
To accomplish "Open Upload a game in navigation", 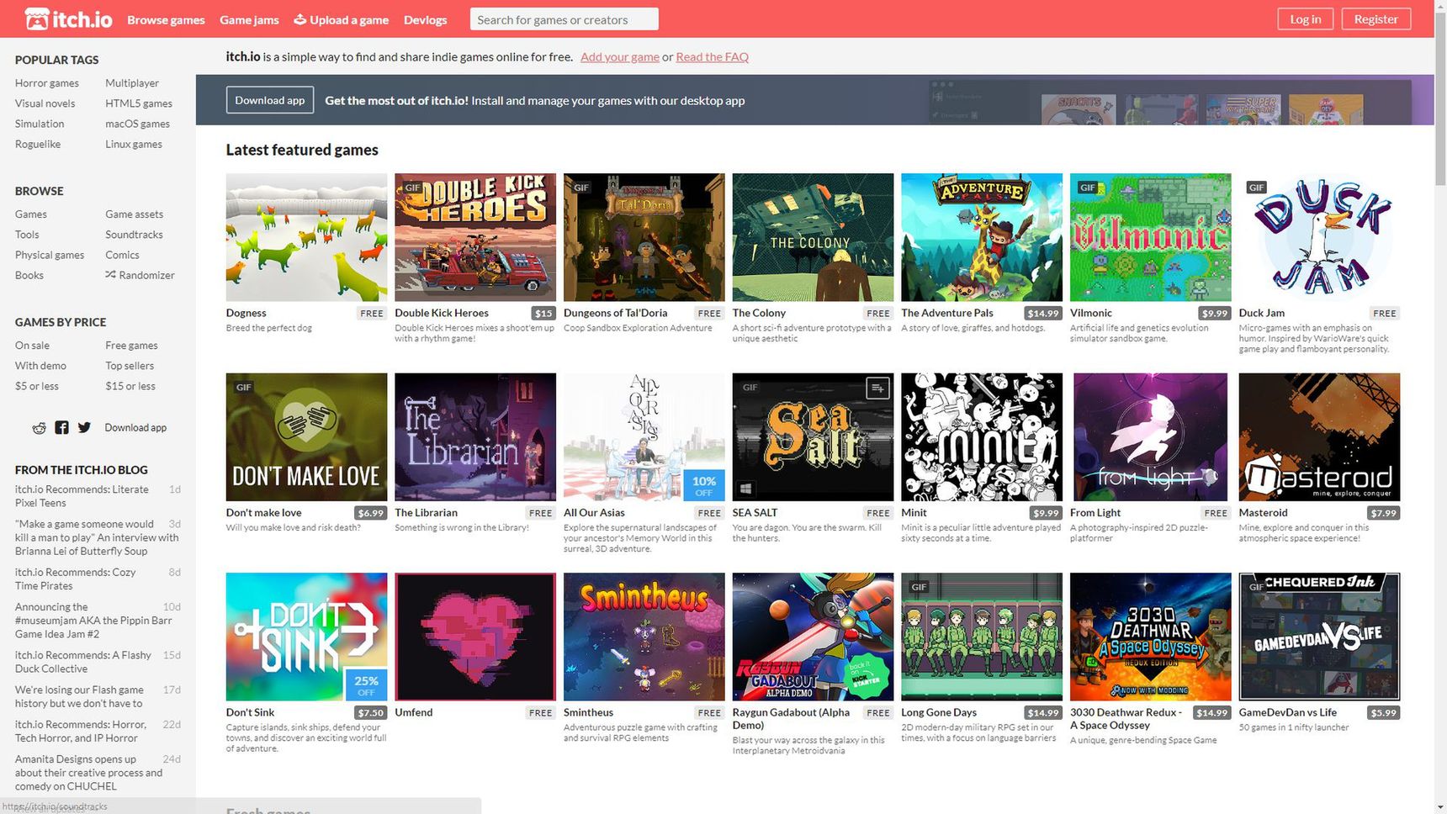I will [341, 19].
